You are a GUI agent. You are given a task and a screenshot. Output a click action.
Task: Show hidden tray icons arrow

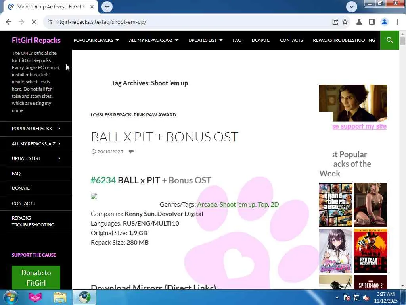pos(337,297)
